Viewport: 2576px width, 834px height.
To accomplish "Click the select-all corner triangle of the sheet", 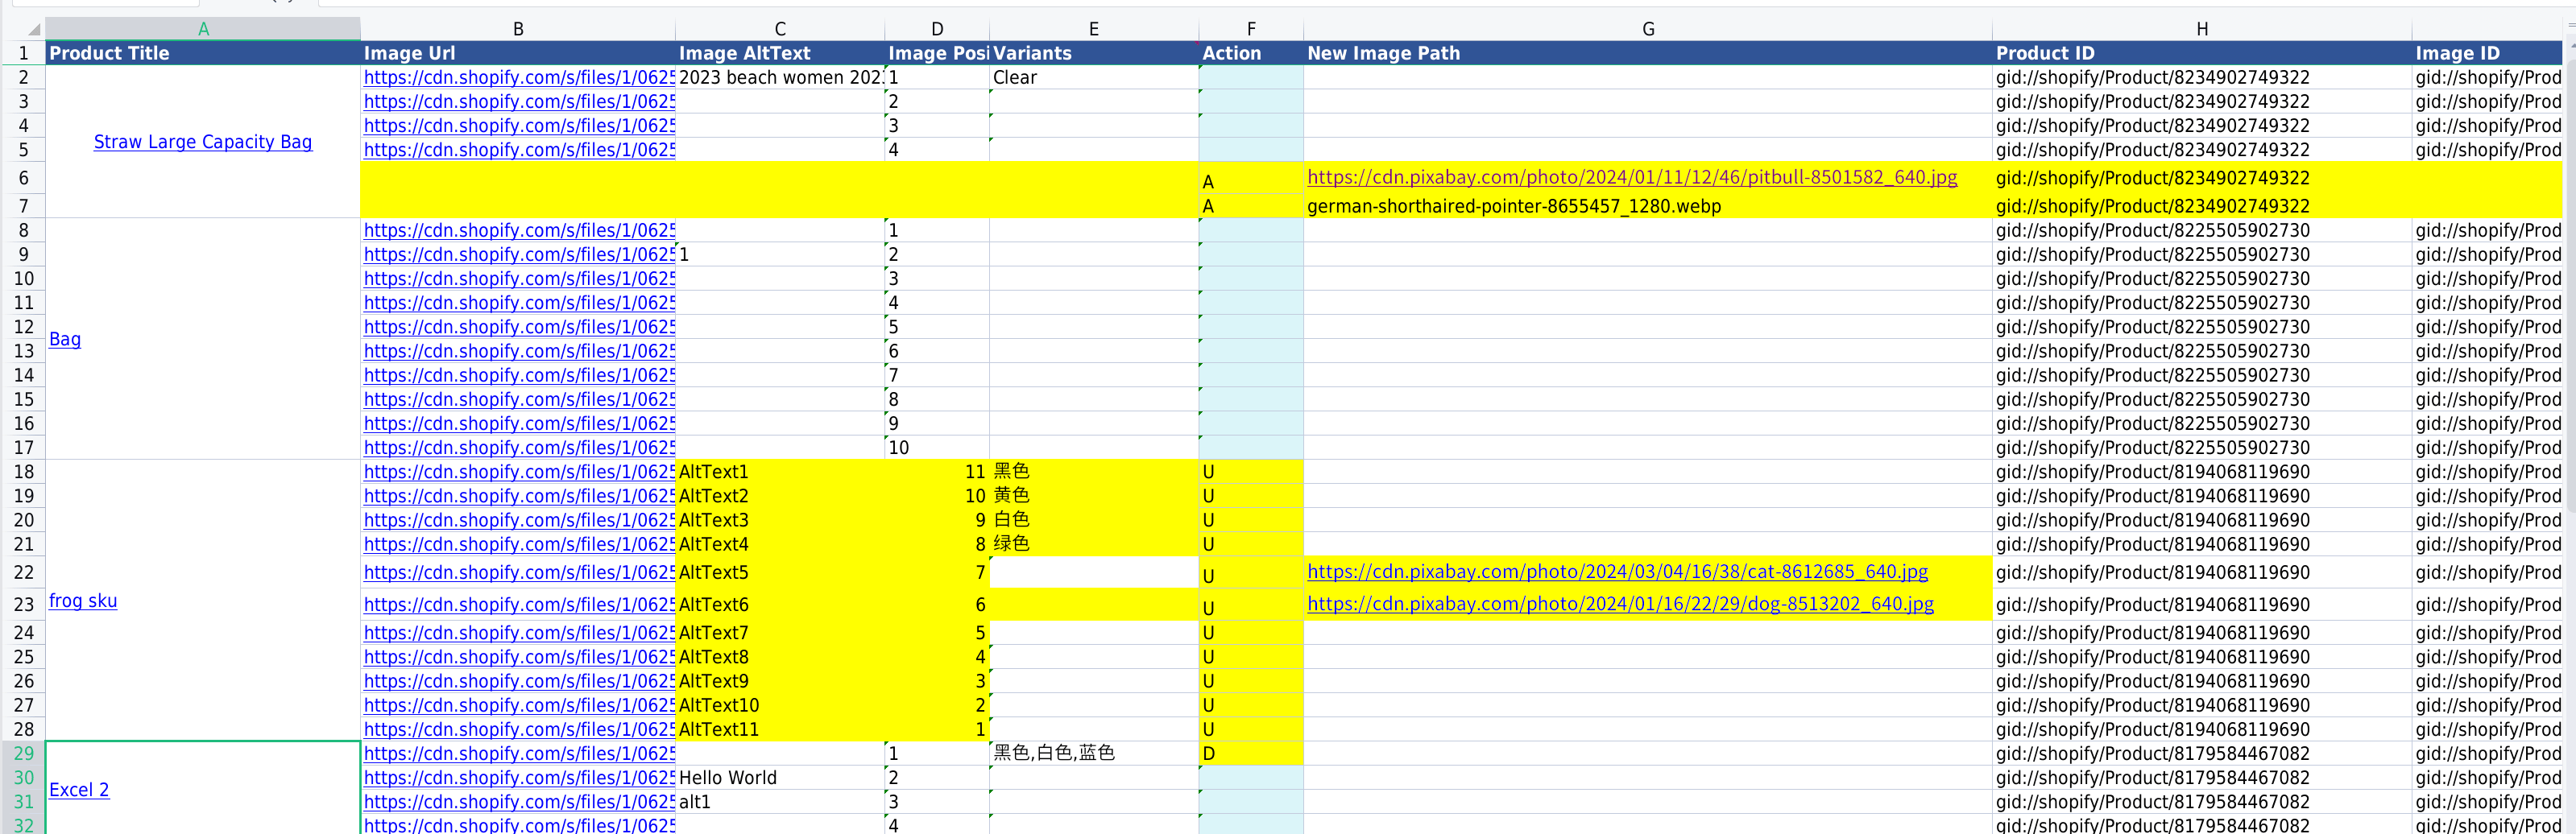I will point(33,29).
